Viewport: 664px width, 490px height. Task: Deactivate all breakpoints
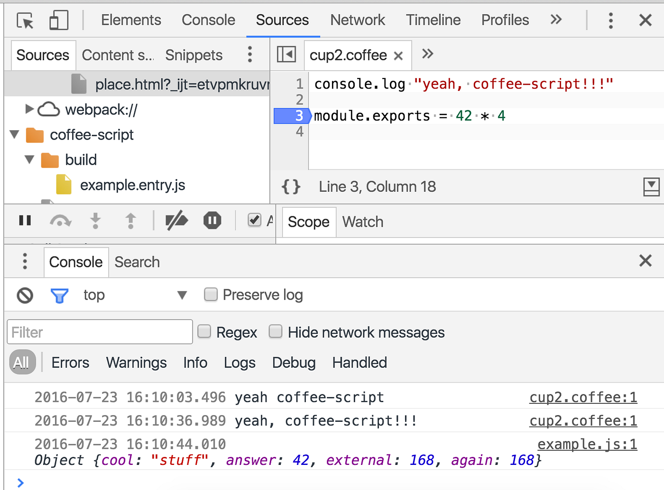(176, 220)
